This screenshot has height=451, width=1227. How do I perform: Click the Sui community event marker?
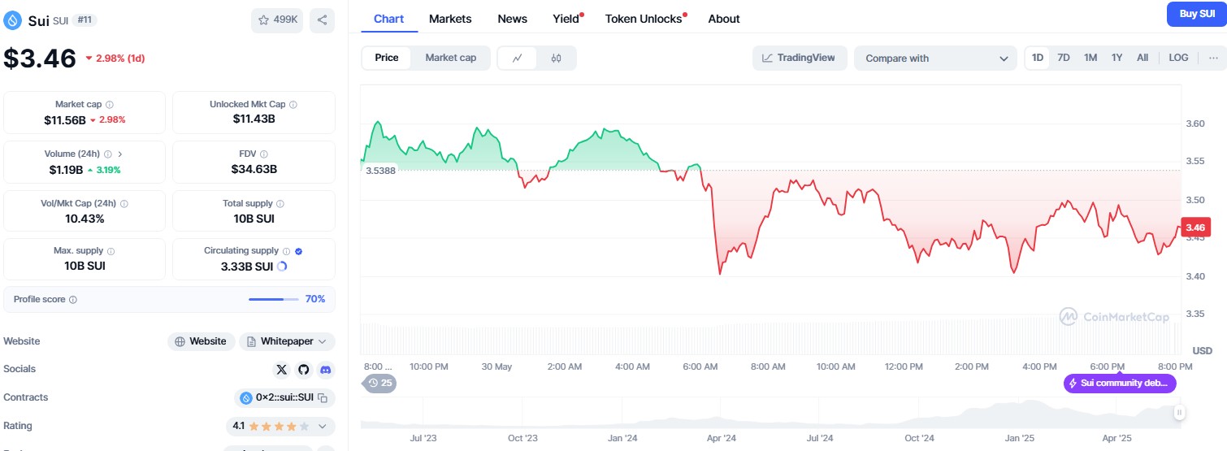pyautogui.click(x=1119, y=384)
